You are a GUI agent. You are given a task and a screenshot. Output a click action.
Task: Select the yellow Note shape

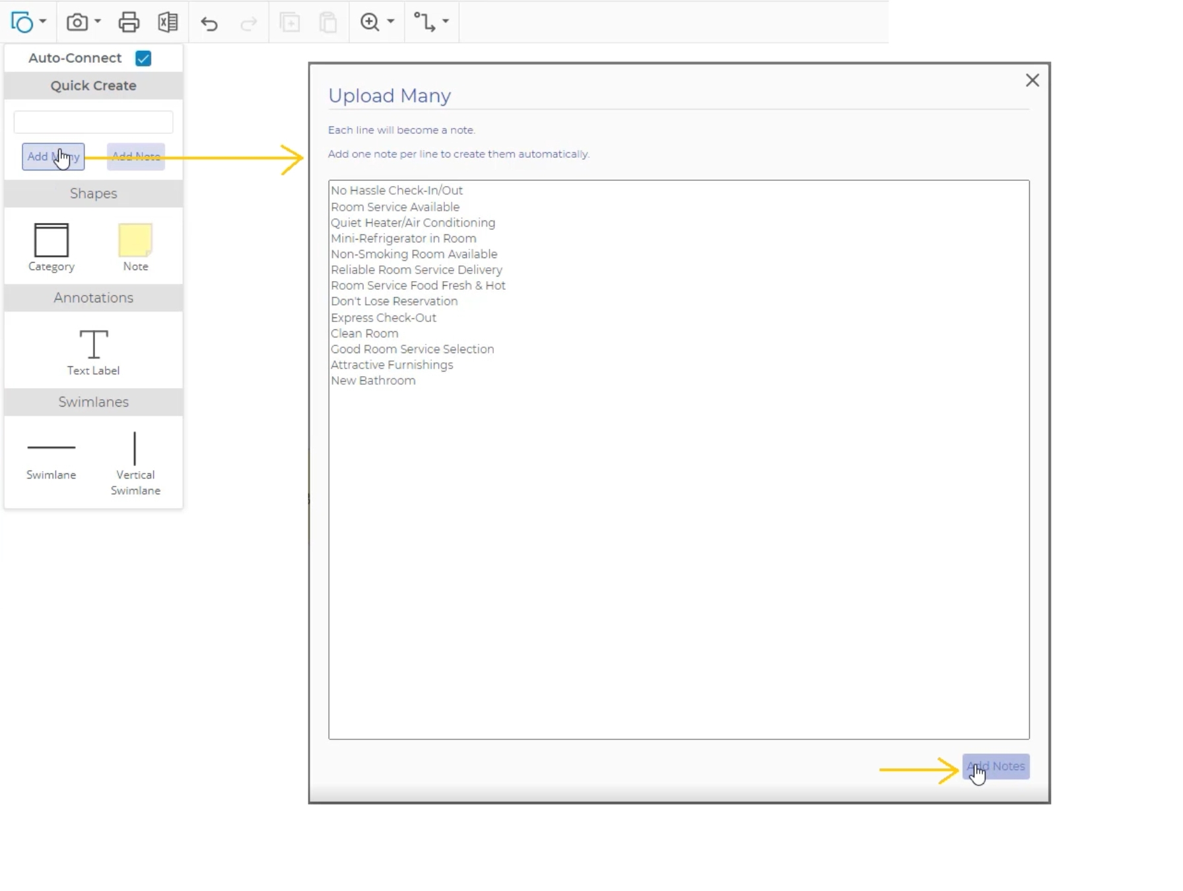tap(135, 247)
